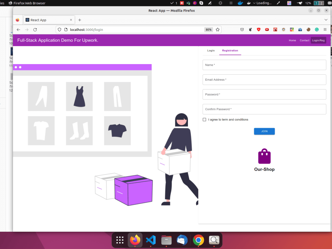Click the Our-Shop shopping bag logo

pos(264,156)
